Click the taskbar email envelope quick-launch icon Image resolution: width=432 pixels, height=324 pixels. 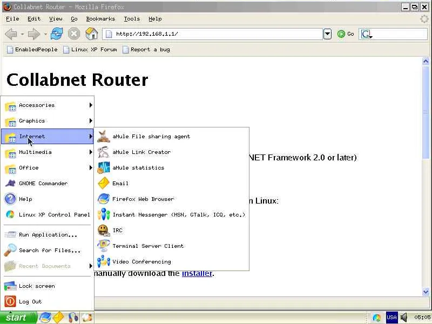pos(58,318)
